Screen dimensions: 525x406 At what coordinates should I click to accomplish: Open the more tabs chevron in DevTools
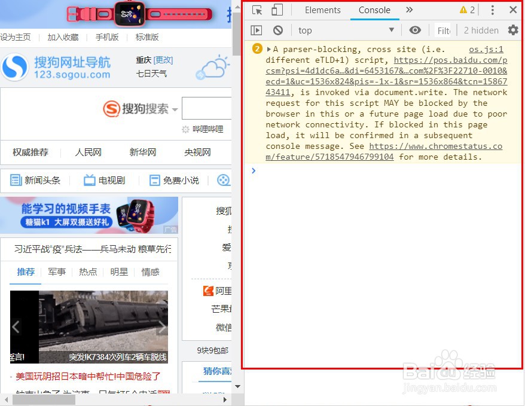tap(410, 10)
